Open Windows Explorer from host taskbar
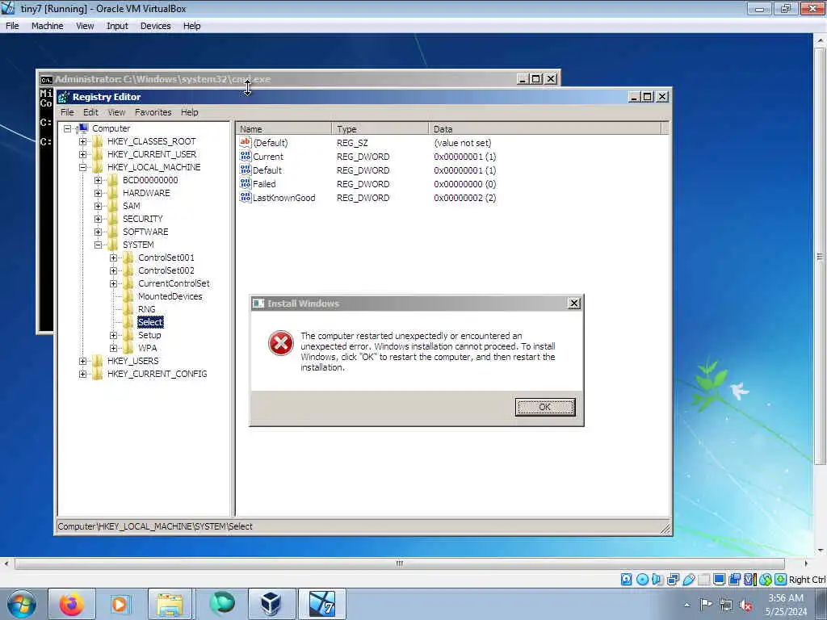The width and height of the screenshot is (827, 620). point(170,604)
